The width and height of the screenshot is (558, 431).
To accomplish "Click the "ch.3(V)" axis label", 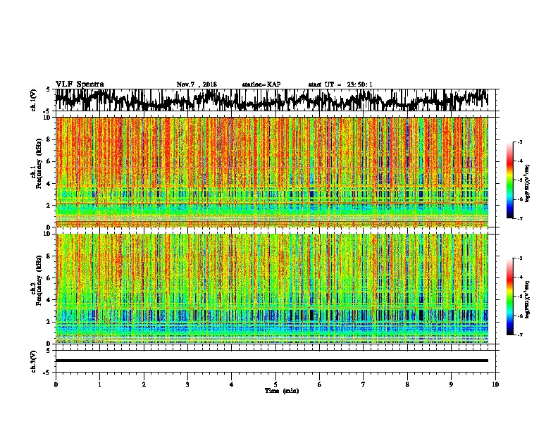I will point(34,361).
